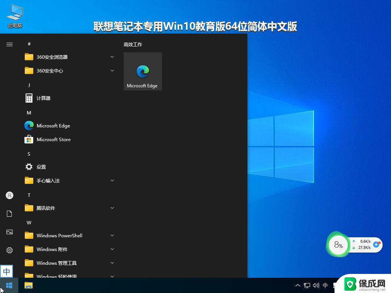Image resolution: width=391 pixels, height=293 pixels.
Task: Open File Explorer from the taskbar
Action: 29,285
